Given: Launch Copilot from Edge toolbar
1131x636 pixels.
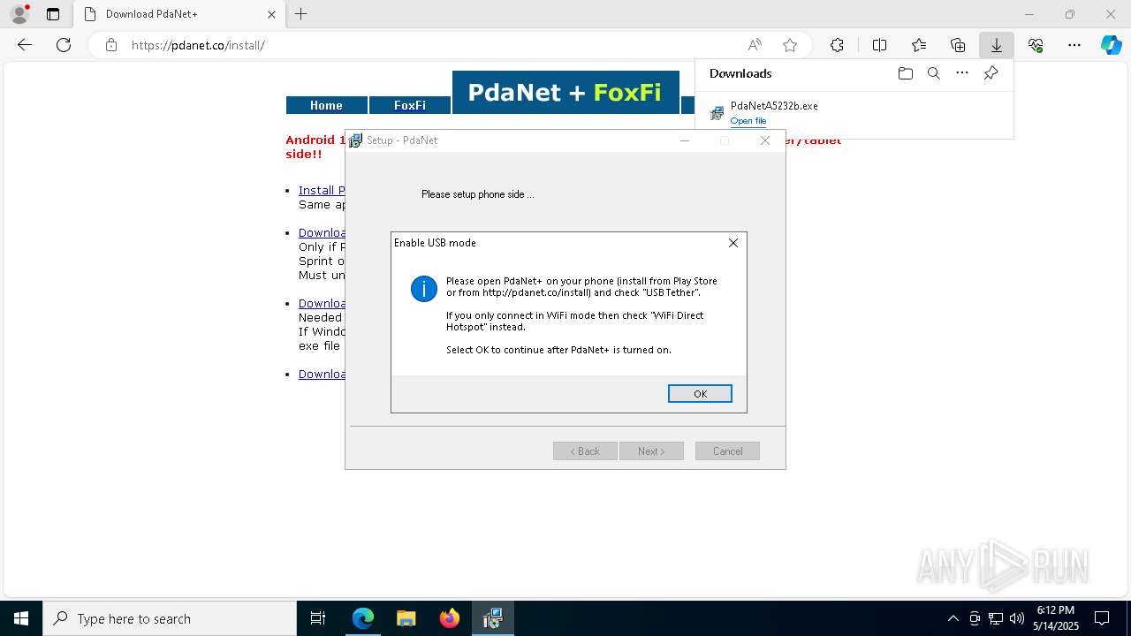Looking at the screenshot, I should 1112,45.
